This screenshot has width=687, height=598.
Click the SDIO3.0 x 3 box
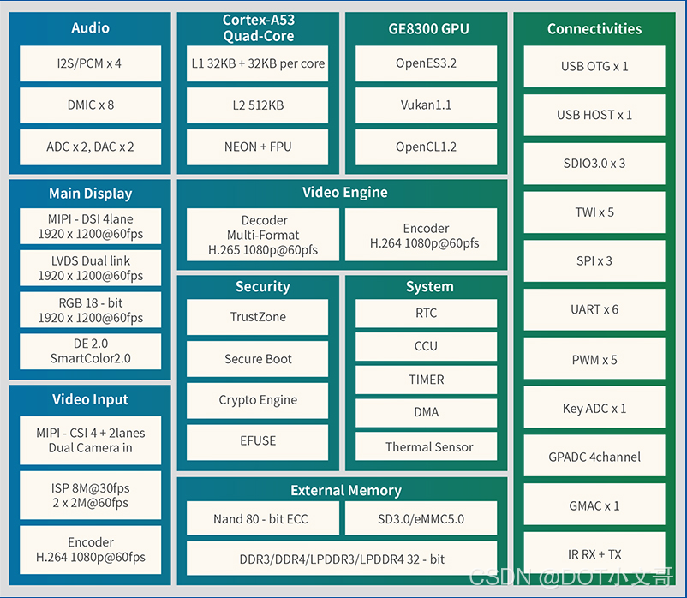594,164
